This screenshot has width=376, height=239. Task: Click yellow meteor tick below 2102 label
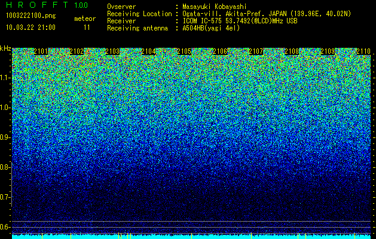pyautogui.click(x=71, y=235)
